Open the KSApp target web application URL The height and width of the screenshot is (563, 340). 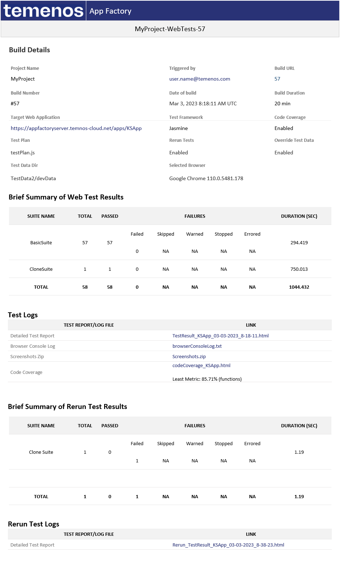pos(76,129)
